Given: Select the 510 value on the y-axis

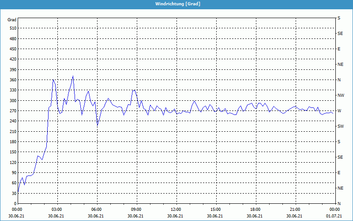Looking at the screenshot, I should [x=12, y=28].
